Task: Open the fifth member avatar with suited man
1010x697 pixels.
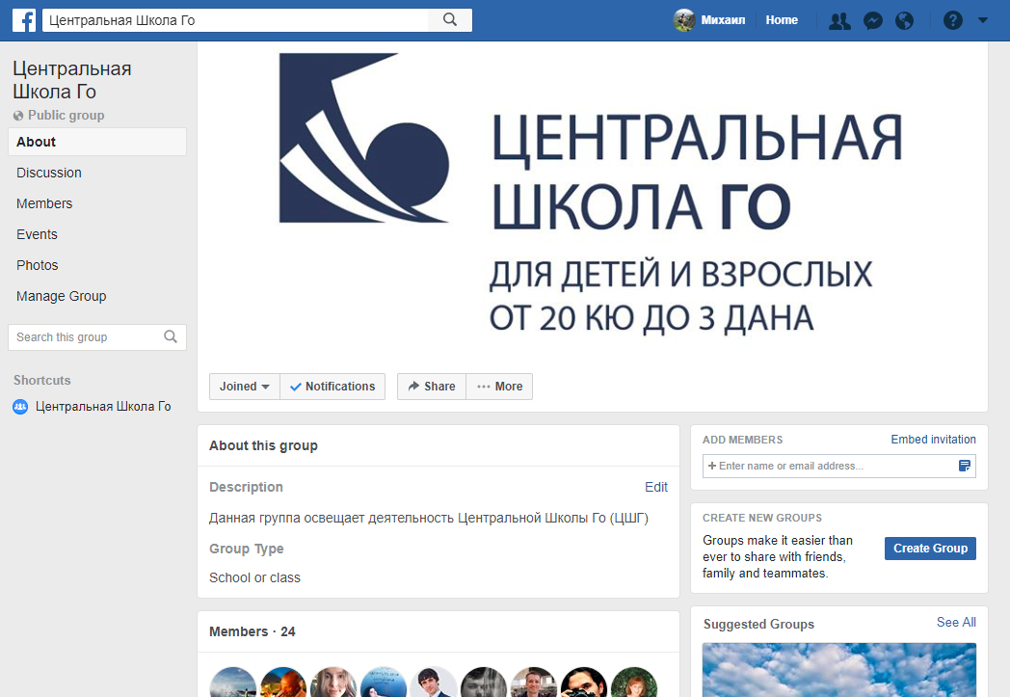Action: click(434, 683)
